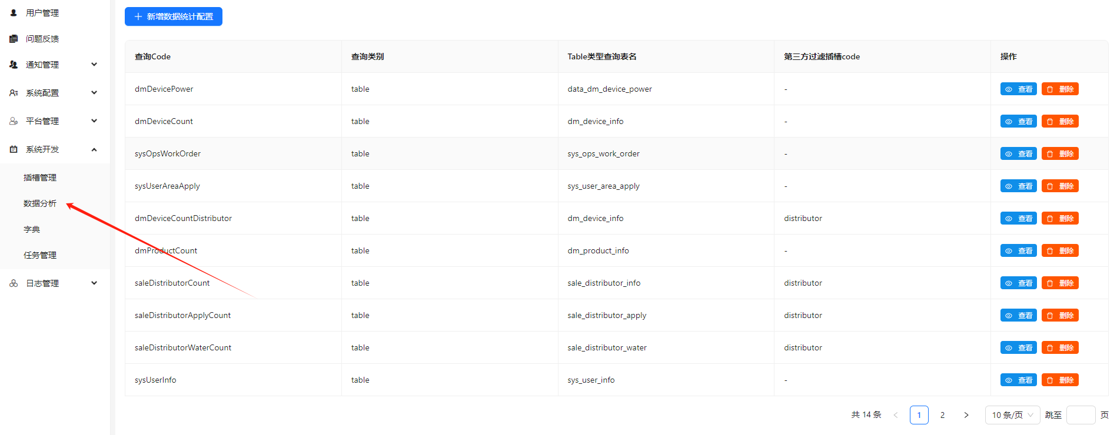Click the 平台管理 platform icon in sidebar
This screenshot has width=1117, height=435.
14,121
